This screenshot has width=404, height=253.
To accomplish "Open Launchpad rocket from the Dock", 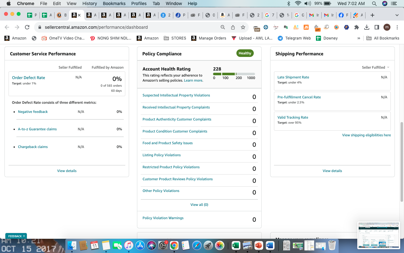I will (x=208, y=245).
